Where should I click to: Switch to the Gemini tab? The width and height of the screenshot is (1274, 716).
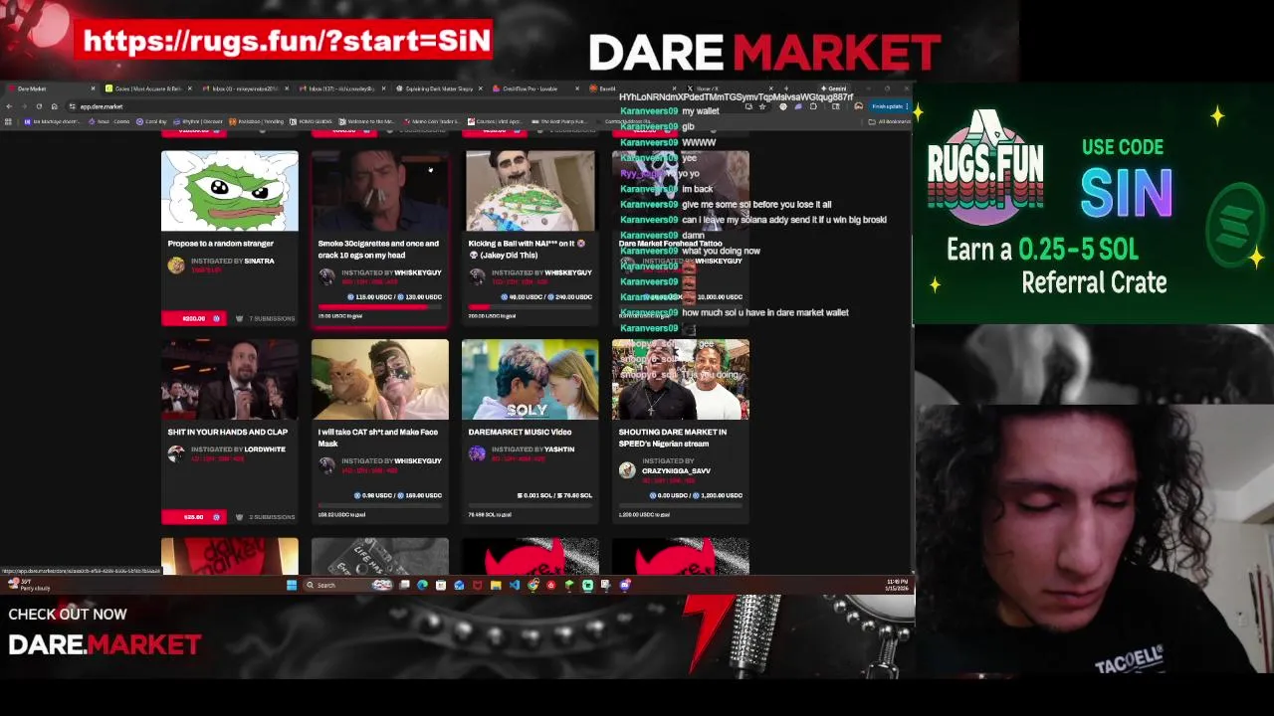(x=836, y=89)
